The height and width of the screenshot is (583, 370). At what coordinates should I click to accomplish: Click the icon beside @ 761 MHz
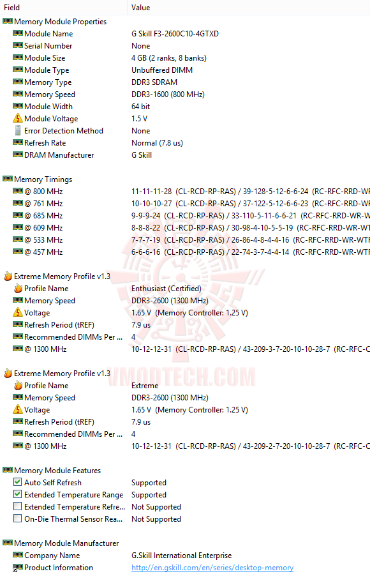pyautogui.click(x=18, y=203)
